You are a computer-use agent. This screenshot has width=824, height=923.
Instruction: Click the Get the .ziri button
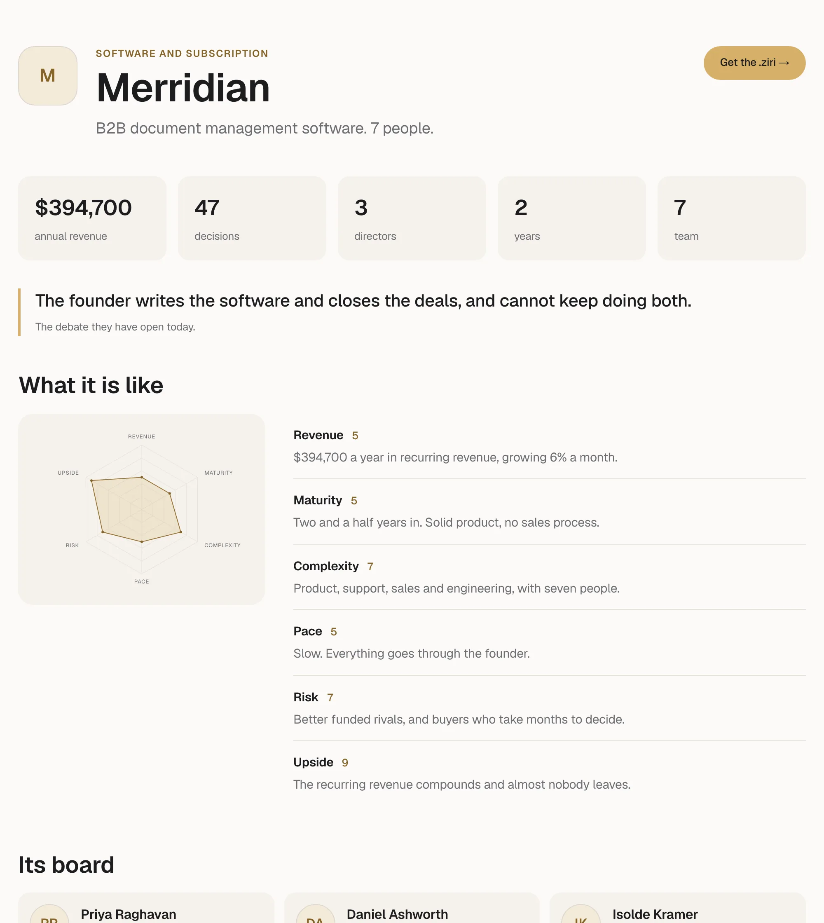754,63
